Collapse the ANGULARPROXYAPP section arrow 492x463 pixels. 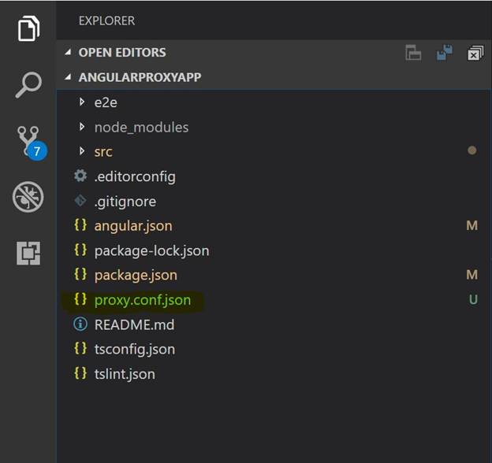68,77
